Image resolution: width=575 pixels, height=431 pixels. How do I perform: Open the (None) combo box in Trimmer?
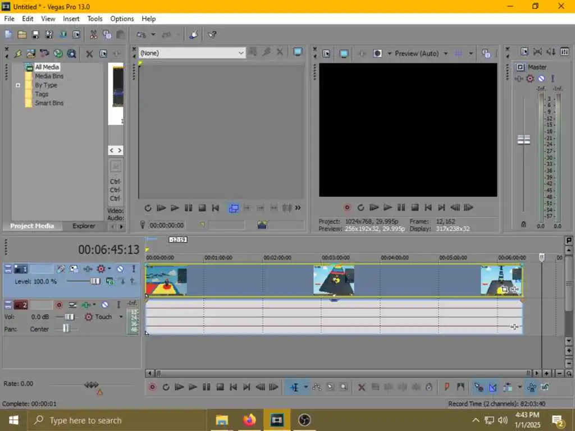pyautogui.click(x=192, y=53)
